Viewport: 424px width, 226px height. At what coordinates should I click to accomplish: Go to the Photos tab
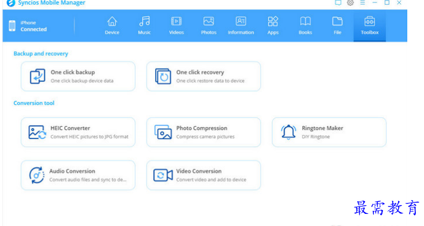[x=208, y=25]
